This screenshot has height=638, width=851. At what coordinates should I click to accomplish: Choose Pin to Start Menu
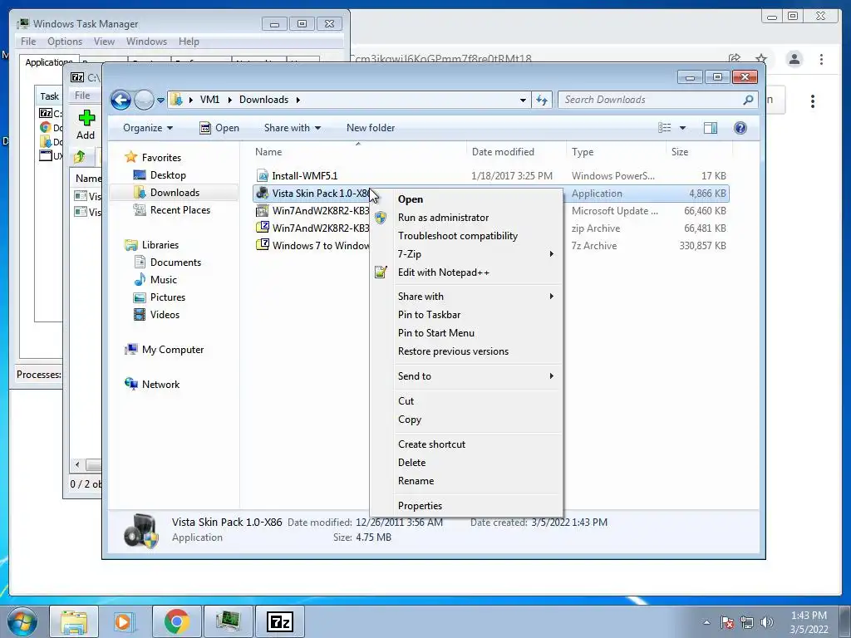[465, 333]
